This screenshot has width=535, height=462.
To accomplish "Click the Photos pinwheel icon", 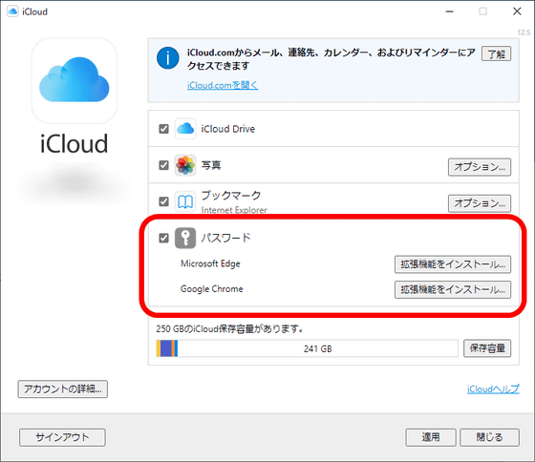I will 185,165.
